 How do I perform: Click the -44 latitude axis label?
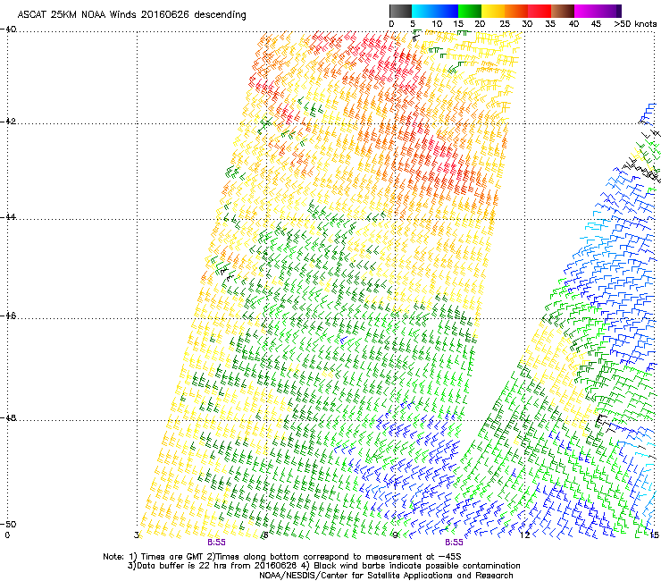[x=8, y=217]
